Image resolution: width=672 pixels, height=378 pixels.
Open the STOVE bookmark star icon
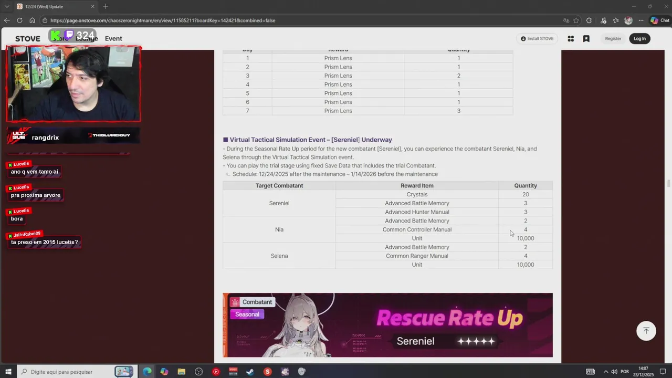pyautogui.click(x=586, y=39)
